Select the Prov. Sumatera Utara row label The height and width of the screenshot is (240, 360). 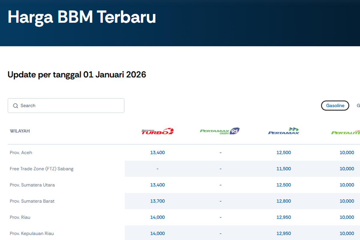[32, 185]
